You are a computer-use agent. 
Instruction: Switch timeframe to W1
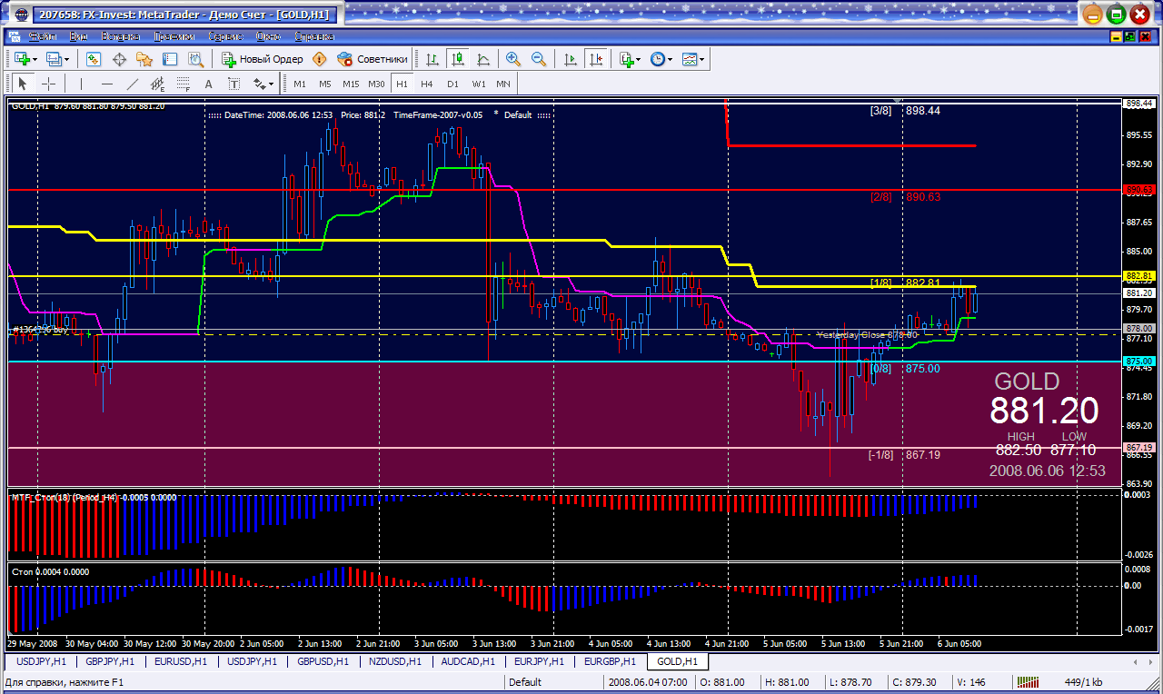tap(478, 84)
